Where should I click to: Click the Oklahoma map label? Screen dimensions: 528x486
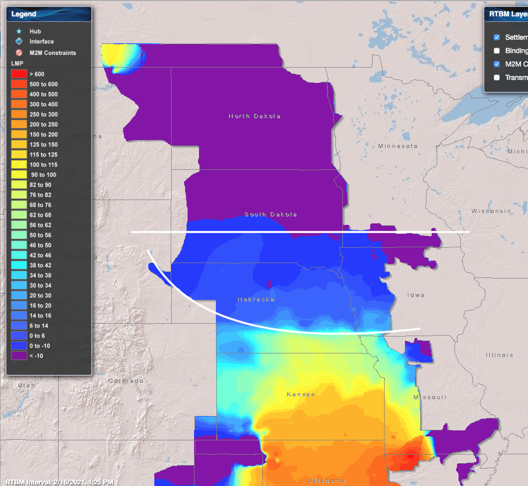point(327,481)
